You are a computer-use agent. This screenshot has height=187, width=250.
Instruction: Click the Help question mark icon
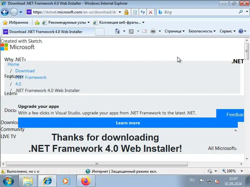click(241, 31)
